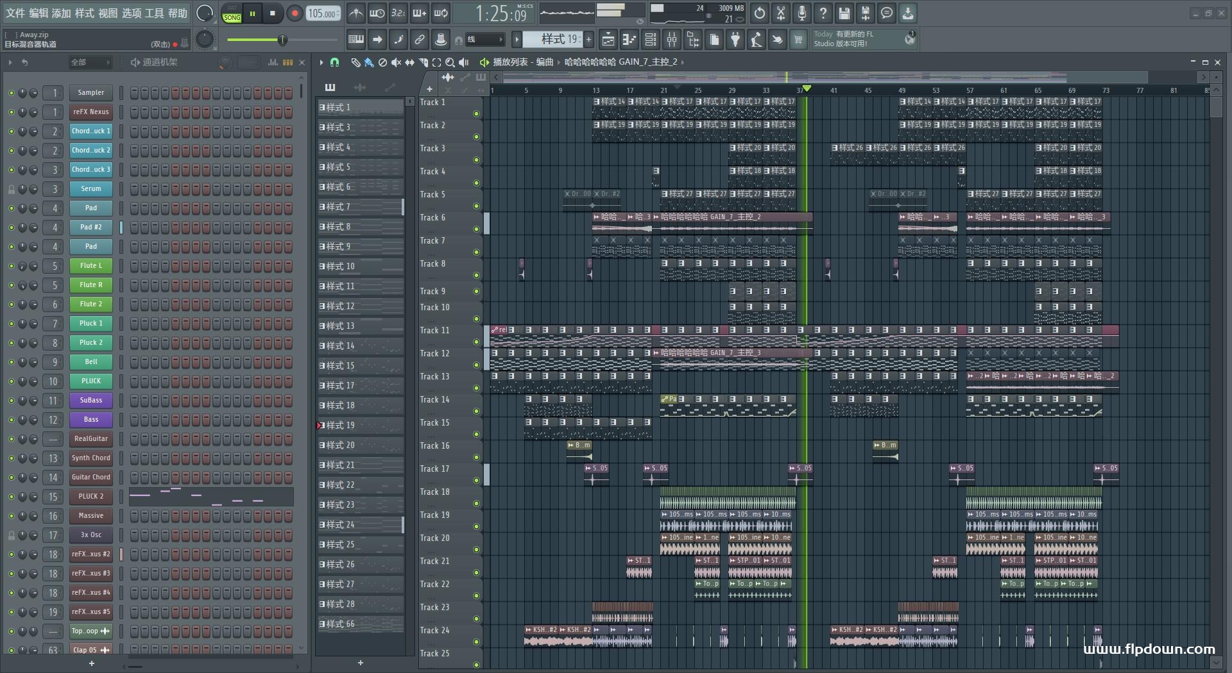The image size is (1232, 673).
Task: Open the snap dropdown labeled 线
Action: pos(484,40)
